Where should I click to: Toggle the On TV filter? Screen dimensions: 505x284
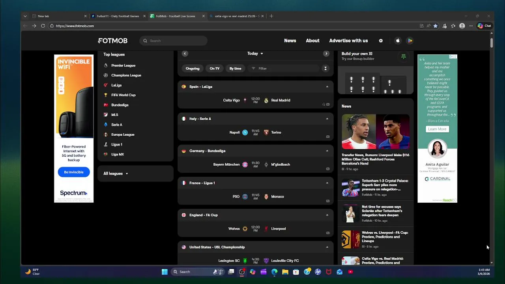click(x=215, y=69)
